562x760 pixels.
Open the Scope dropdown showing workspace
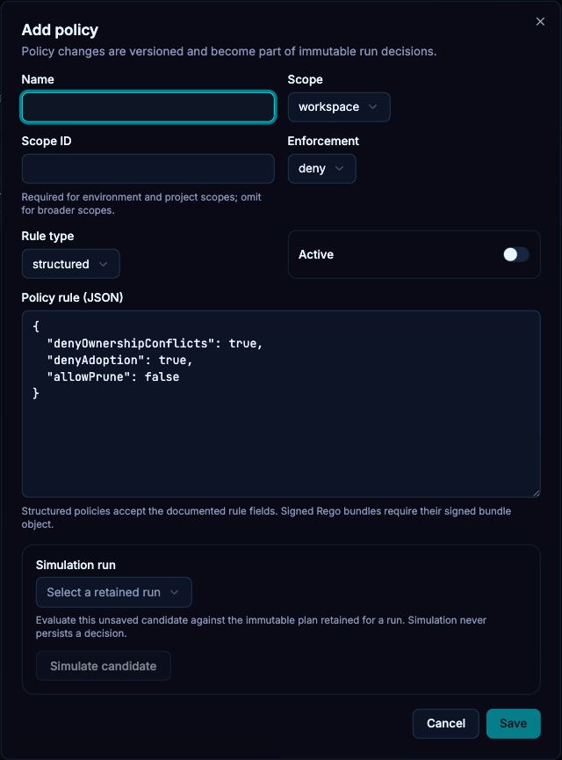click(339, 107)
